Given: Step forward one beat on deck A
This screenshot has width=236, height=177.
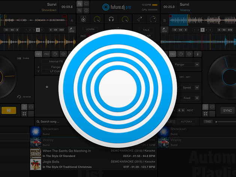Looking at the screenshot, I should click(51, 30).
